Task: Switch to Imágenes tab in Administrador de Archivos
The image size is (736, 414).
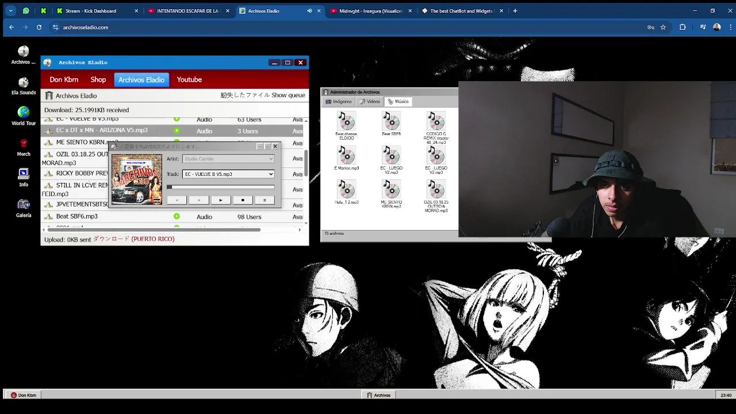Action: pyautogui.click(x=338, y=102)
